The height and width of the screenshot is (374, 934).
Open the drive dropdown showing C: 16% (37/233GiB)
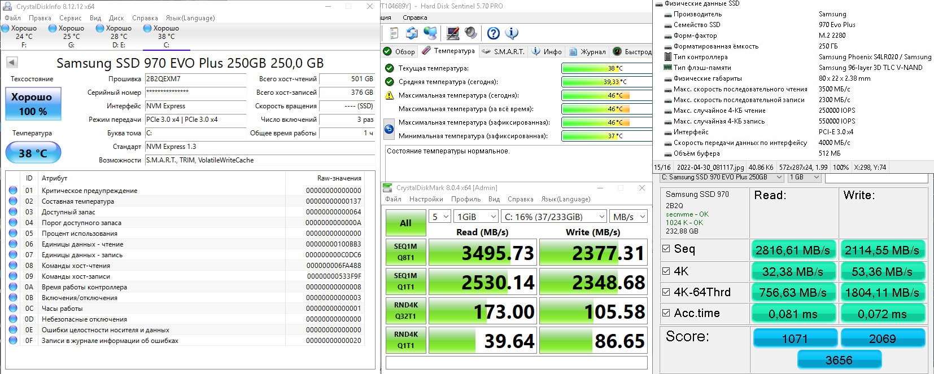tap(554, 217)
